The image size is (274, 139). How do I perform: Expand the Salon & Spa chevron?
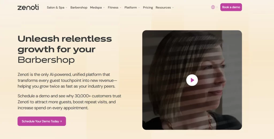(67, 8)
